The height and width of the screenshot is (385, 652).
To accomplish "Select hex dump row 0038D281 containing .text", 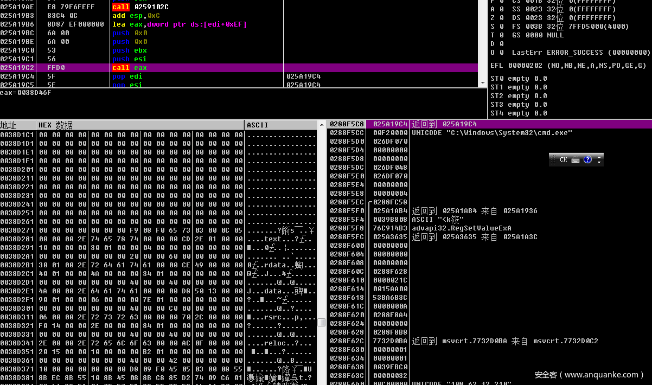I will pyautogui.click(x=158, y=239).
